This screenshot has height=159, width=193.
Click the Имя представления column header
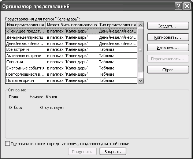pyautogui.click(x=26, y=25)
